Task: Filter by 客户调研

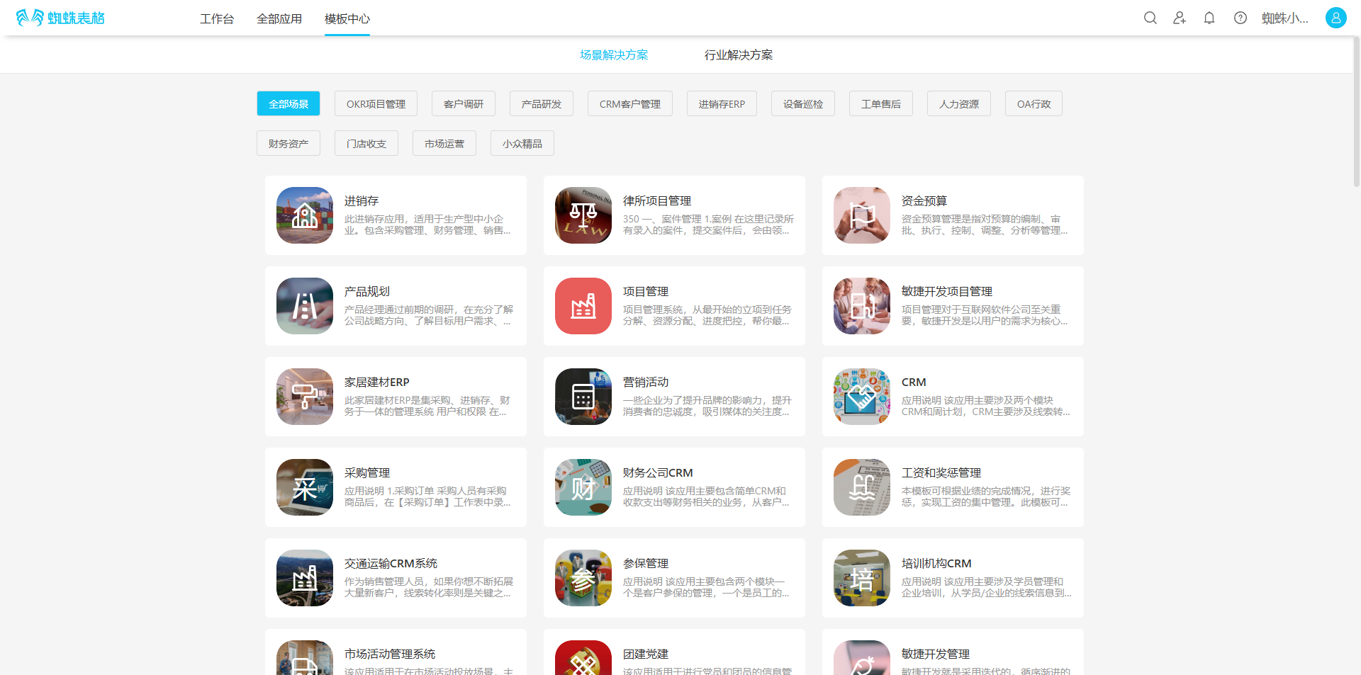Action: [464, 103]
